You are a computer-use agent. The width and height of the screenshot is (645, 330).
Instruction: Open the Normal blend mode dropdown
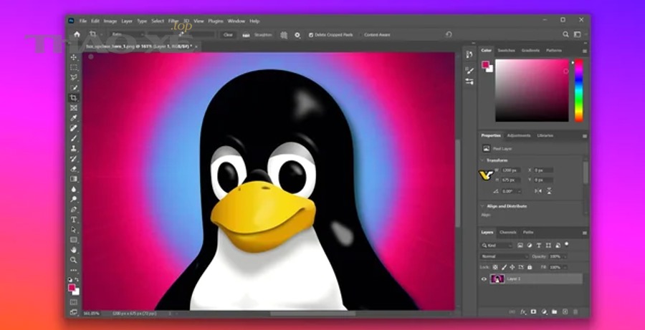[x=505, y=256]
